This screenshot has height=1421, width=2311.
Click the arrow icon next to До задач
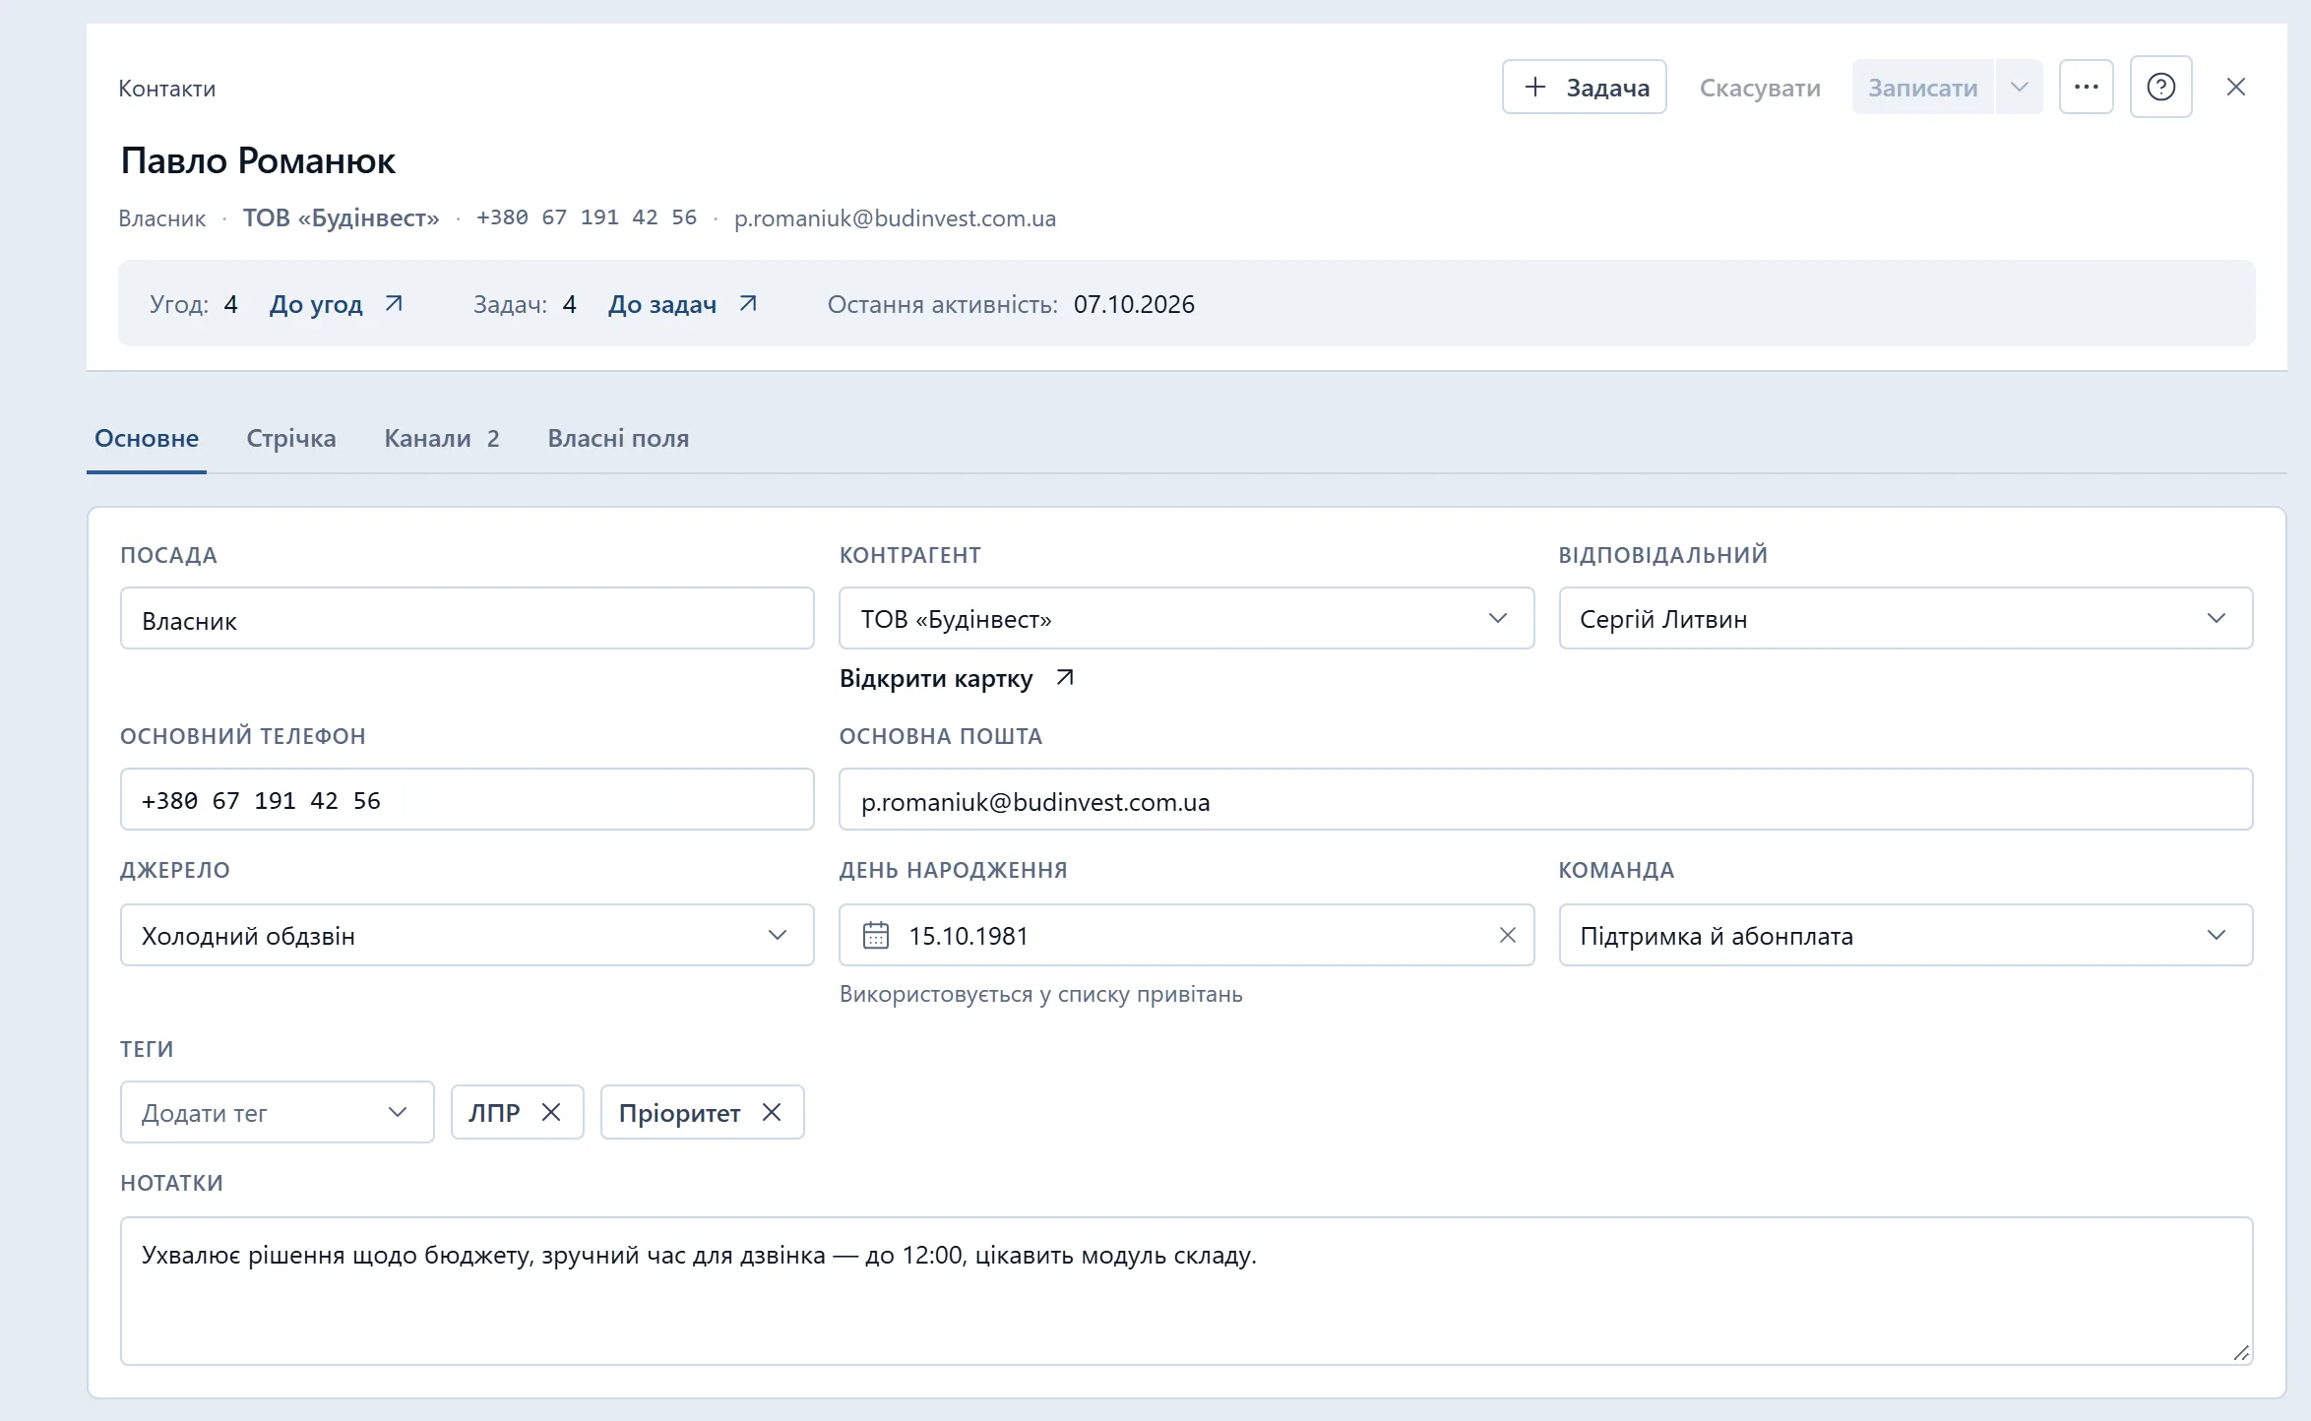click(748, 303)
